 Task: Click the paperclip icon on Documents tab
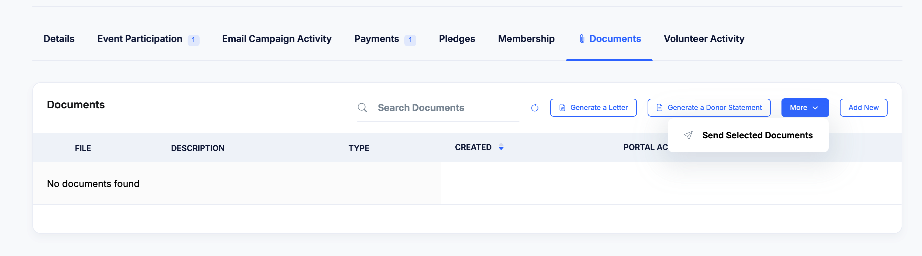click(x=582, y=39)
